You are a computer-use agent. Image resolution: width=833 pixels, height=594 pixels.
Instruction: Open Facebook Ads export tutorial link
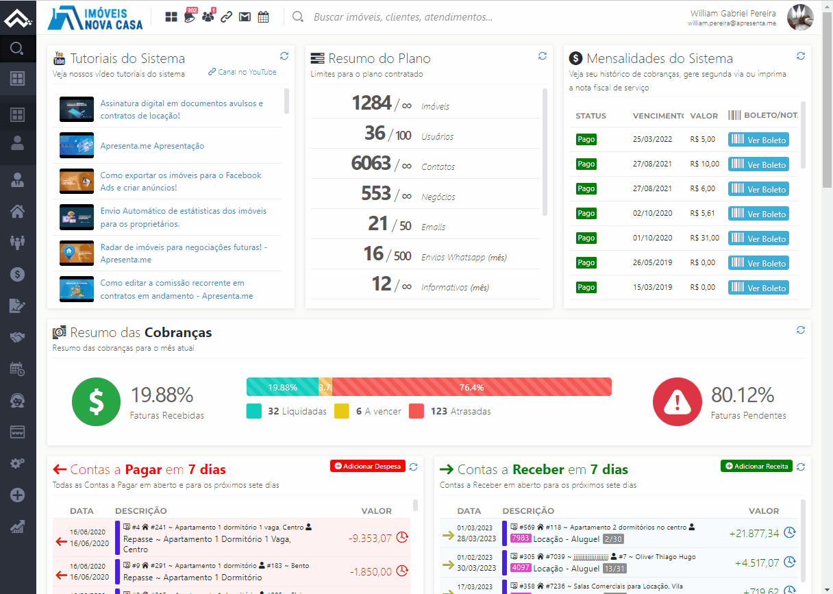(181, 182)
